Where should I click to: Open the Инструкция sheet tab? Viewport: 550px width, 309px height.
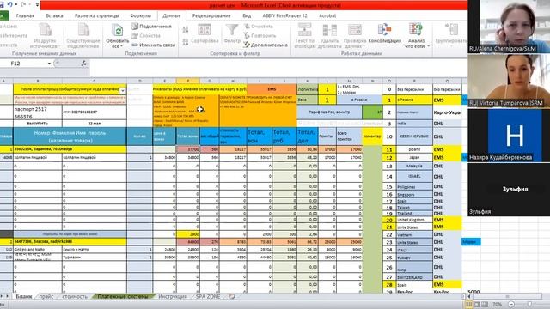(x=173, y=296)
